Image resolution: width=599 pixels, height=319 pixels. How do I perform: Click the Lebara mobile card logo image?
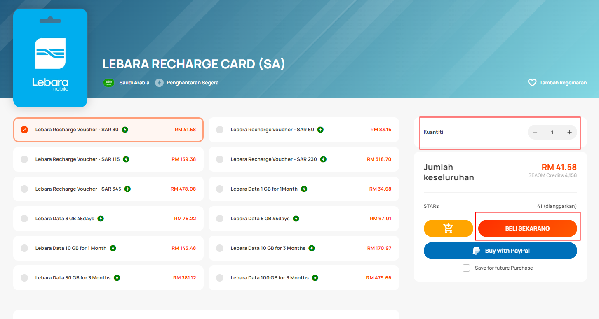click(50, 58)
